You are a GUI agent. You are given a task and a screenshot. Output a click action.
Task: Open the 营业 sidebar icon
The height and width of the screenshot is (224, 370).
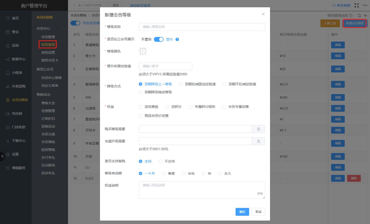pos(8,32)
